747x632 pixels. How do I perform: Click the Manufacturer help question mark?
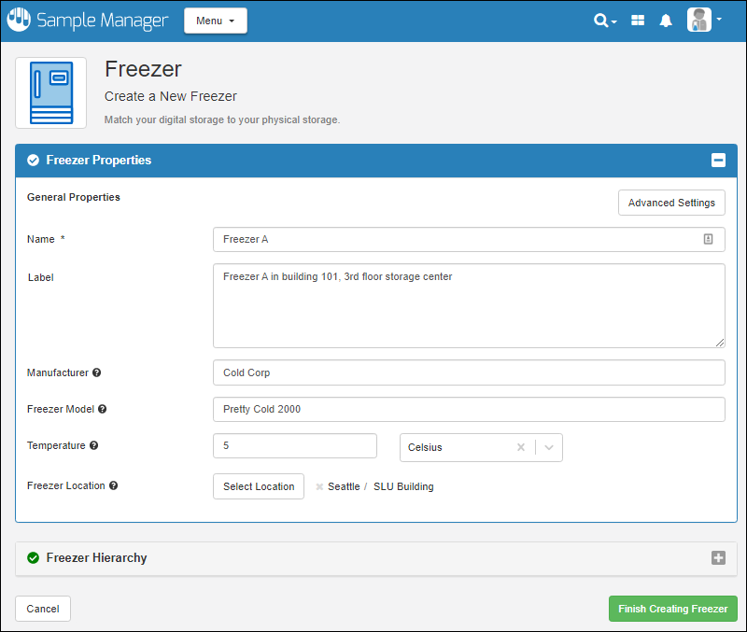coord(97,372)
